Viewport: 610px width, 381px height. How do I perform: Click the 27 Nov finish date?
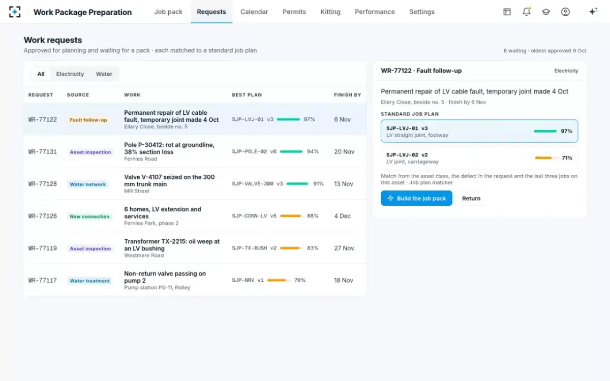344,248
